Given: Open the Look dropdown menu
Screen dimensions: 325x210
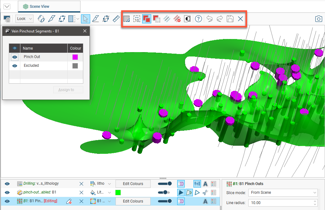Looking at the screenshot, I should (x=24, y=19).
